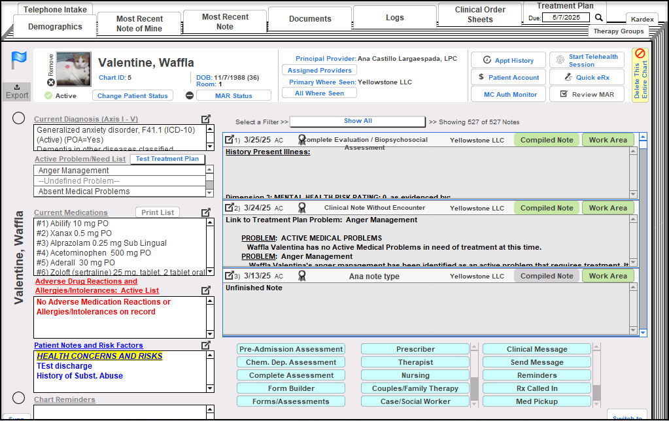669x421 pixels.
Task: Open the 3/25/25 note pop-out icon
Action: click(229, 139)
